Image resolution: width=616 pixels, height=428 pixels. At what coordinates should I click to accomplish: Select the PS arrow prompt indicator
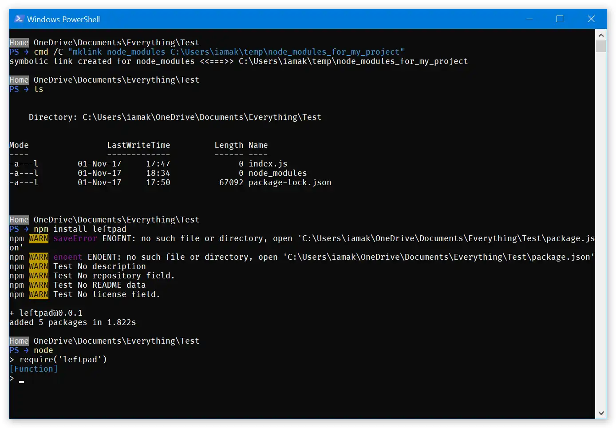(18, 52)
